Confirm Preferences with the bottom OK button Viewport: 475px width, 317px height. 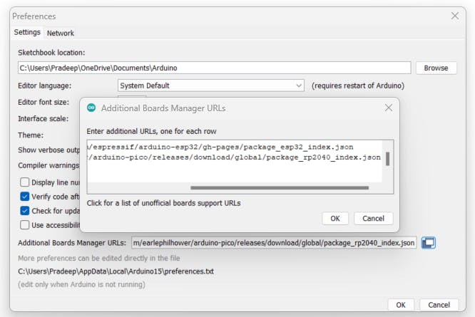click(401, 305)
